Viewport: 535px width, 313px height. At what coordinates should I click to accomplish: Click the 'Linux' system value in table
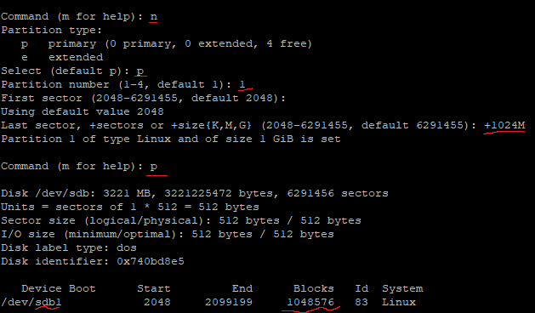pos(399,303)
